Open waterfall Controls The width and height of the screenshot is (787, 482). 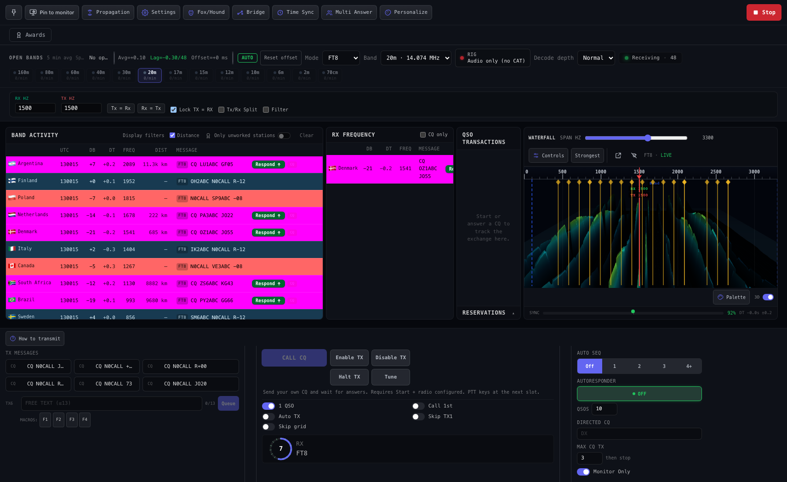pos(548,155)
